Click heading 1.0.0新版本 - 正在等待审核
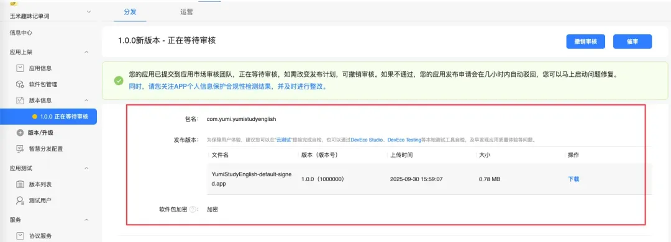 tap(167, 40)
